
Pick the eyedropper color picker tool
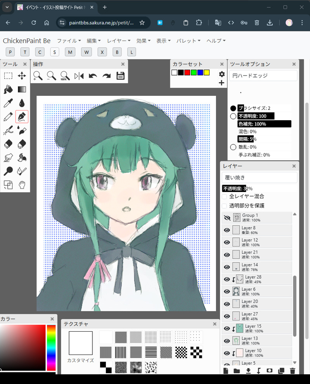(8, 103)
